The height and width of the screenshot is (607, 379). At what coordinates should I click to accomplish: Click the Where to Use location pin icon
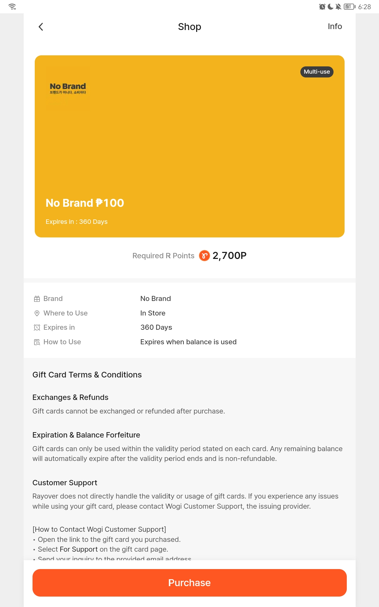[37, 313]
